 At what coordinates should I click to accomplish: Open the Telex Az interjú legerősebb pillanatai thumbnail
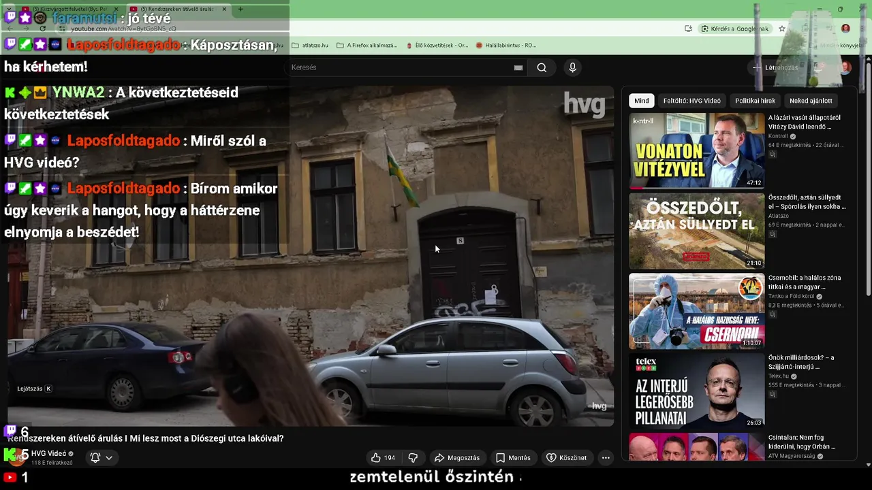pos(696,391)
